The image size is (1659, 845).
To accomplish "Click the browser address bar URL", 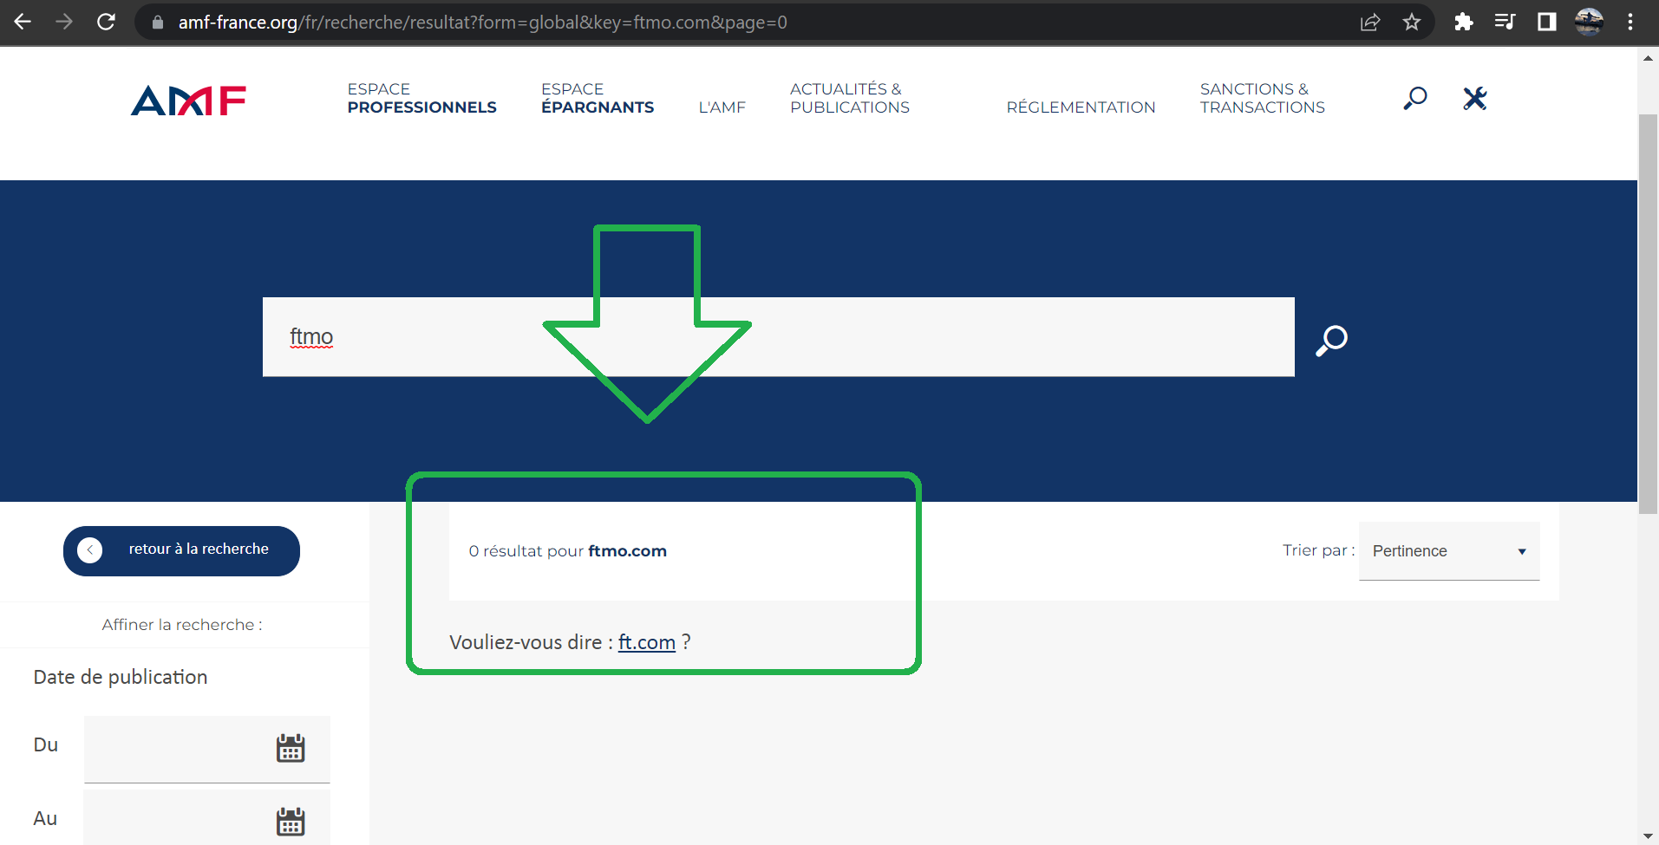I will [x=483, y=23].
